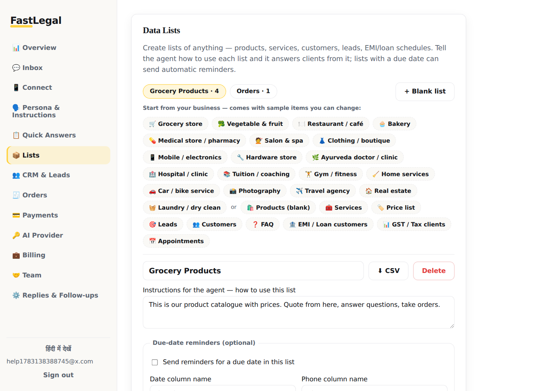Choose the EMI / Loan customers template

coord(328,225)
